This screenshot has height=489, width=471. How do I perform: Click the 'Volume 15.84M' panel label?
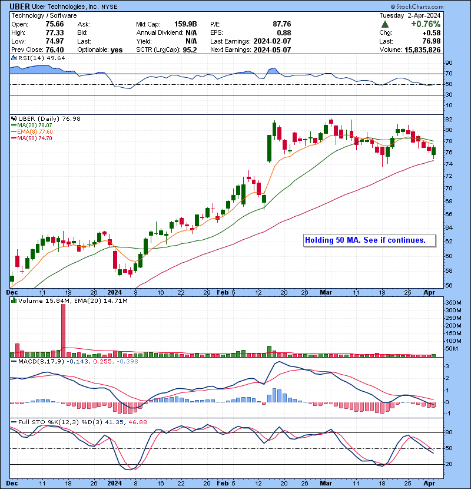coord(44,300)
